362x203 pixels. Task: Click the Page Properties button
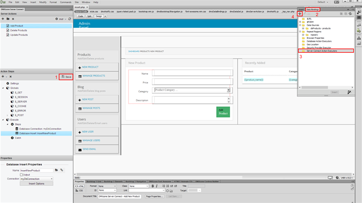154,196
